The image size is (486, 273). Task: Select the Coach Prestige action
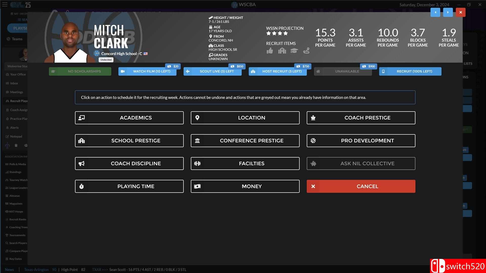361,118
